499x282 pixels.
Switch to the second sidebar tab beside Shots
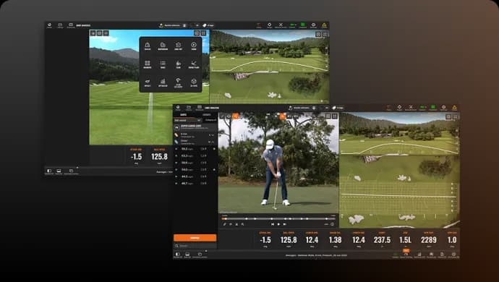[207, 114]
